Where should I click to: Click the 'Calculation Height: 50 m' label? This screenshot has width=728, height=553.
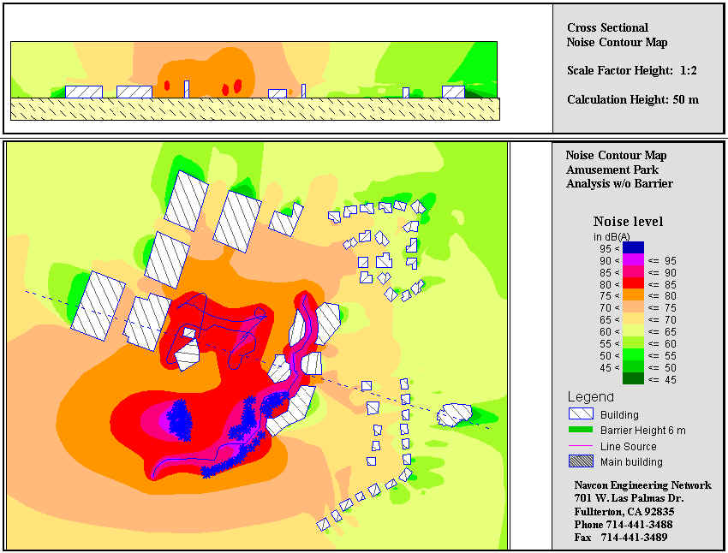tap(632, 99)
